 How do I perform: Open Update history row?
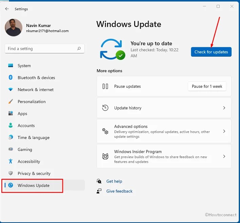tap(164, 108)
